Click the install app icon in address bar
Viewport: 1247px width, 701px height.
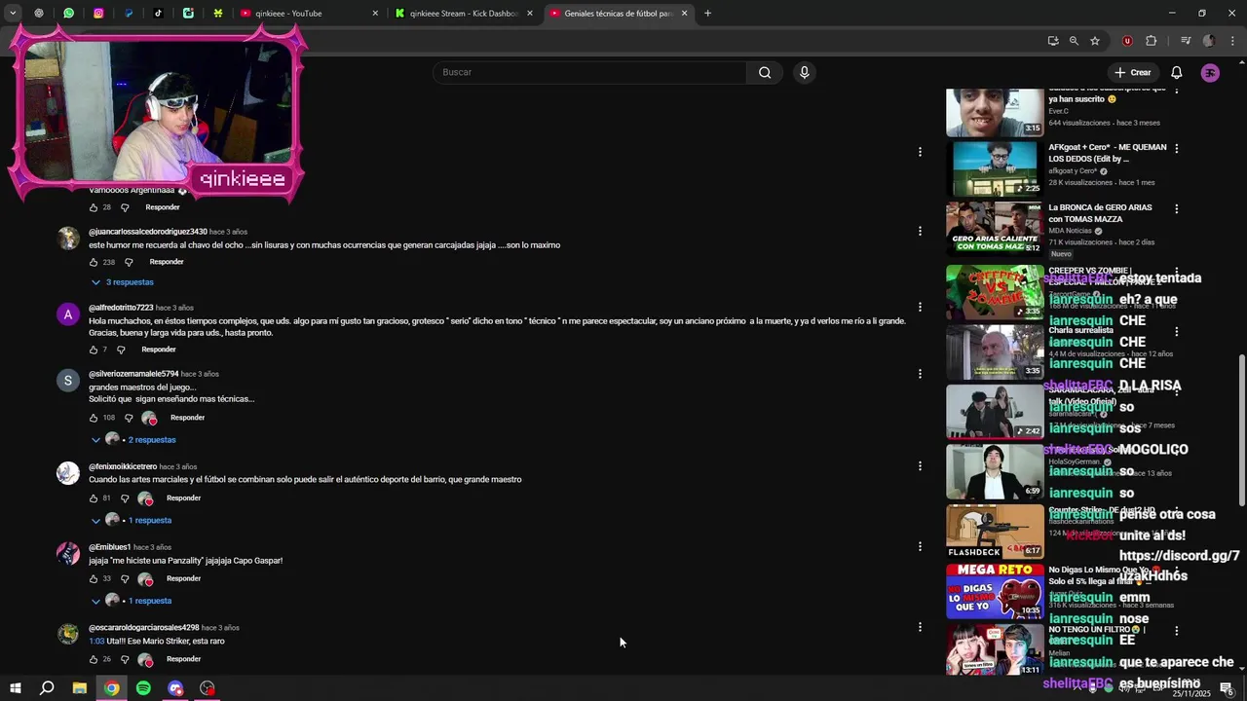(1053, 41)
